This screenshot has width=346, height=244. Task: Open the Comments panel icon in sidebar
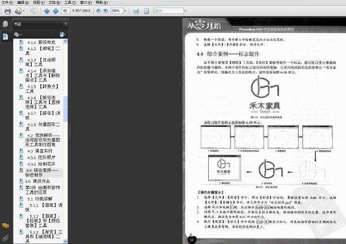[x=6, y=226]
